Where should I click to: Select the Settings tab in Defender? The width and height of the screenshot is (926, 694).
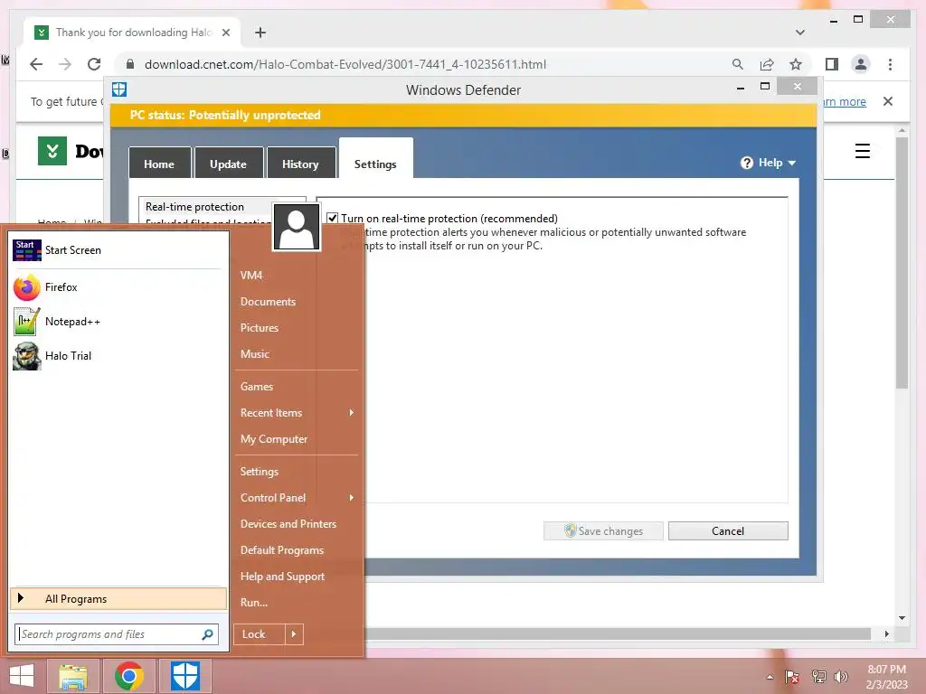point(375,159)
